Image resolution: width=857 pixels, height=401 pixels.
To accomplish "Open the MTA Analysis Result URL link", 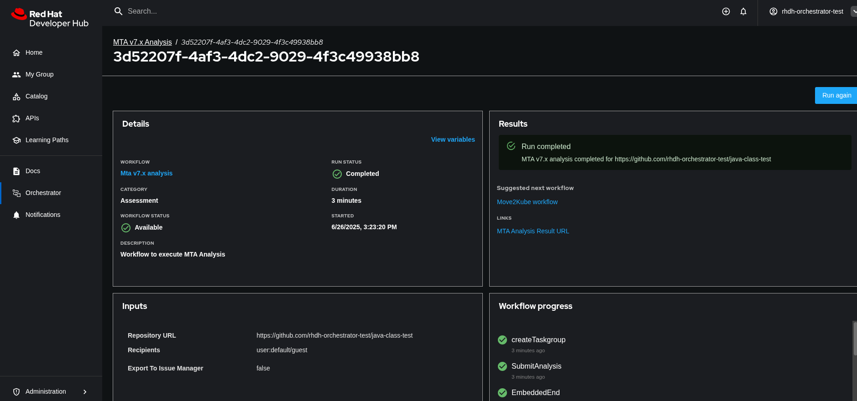I will click(x=533, y=231).
